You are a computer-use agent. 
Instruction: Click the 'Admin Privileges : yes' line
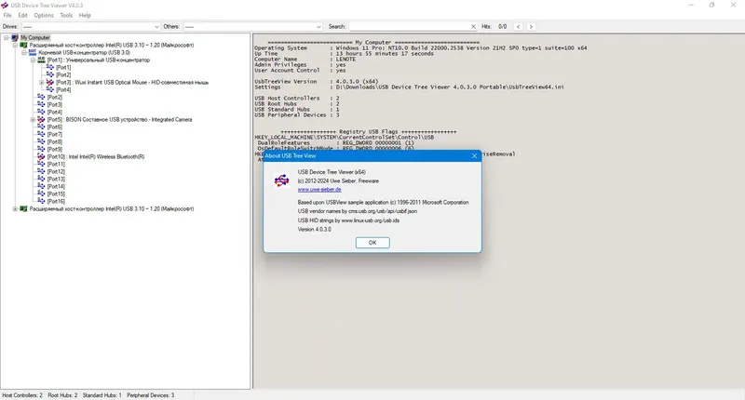300,65
